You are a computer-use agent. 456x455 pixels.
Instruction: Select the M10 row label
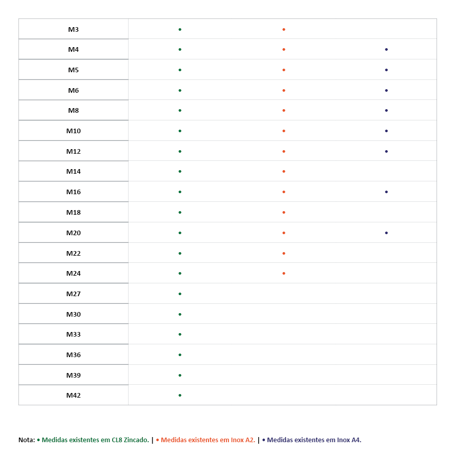click(x=73, y=131)
